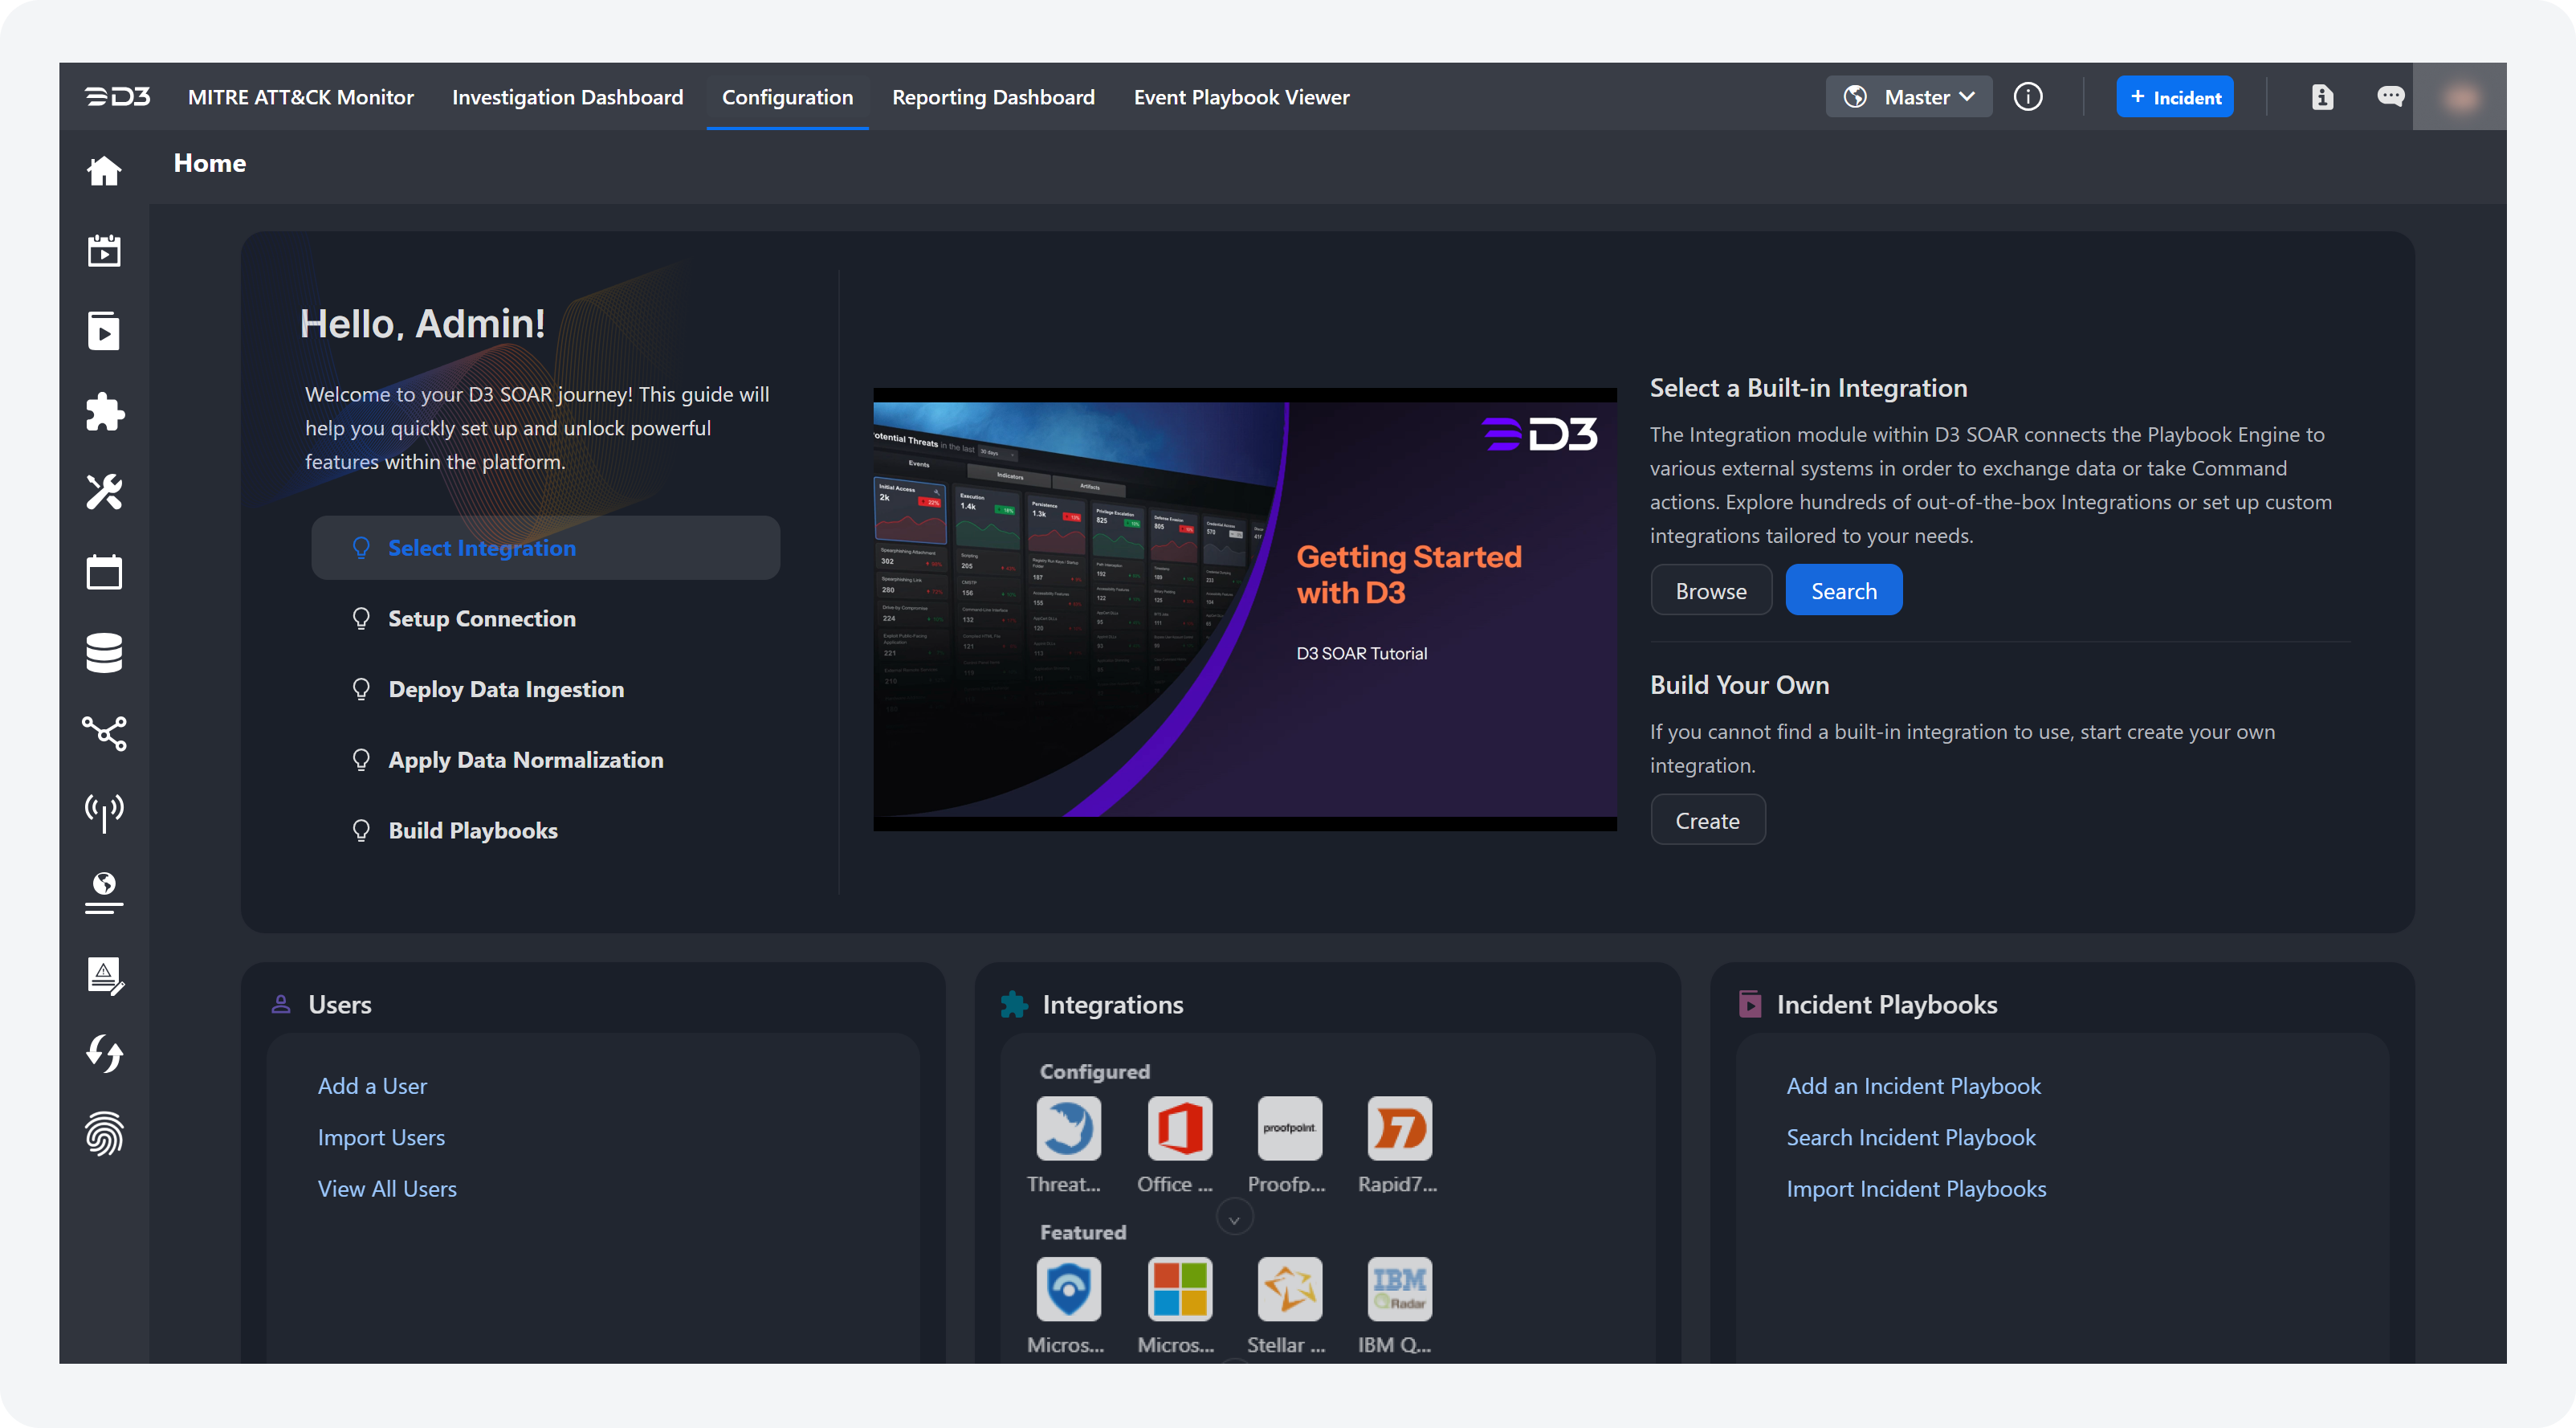This screenshot has width=2576, height=1428.
Task: Open the chat bubble icon in the header
Action: point(2390,97)
